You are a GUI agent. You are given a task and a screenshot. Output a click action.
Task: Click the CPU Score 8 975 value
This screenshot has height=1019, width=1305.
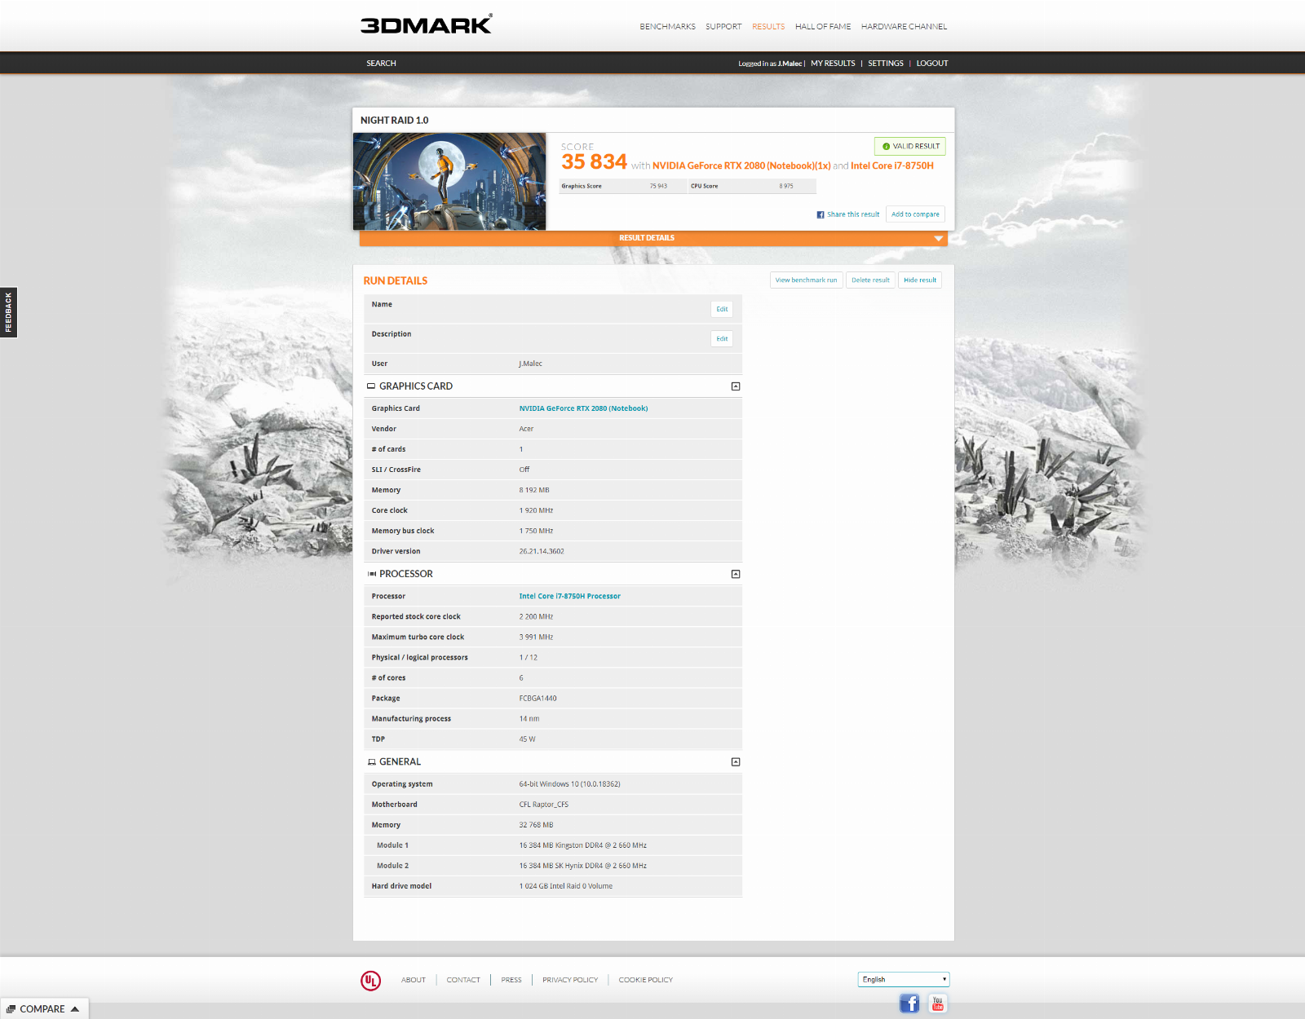coord(786,187)
